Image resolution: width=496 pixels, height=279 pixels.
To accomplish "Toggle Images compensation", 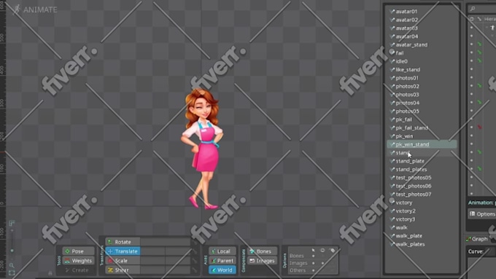I will tap(263, 261).
